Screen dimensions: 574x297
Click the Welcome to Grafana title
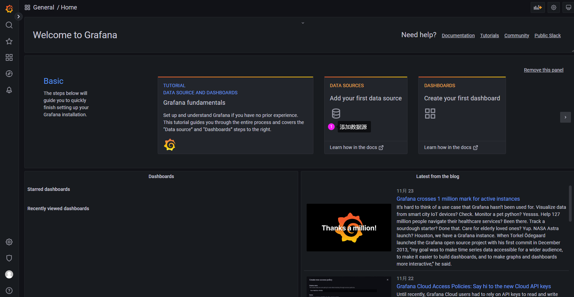pyautogui.click(x=75, y=35)
